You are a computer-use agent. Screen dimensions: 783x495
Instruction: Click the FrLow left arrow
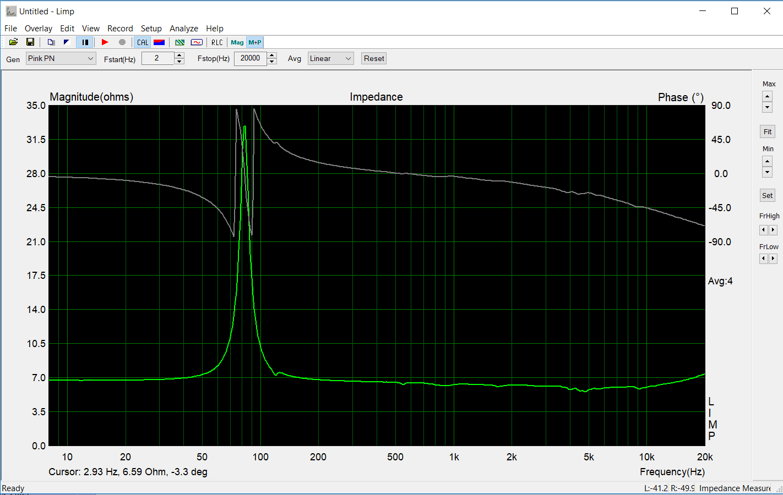(763, 258)
